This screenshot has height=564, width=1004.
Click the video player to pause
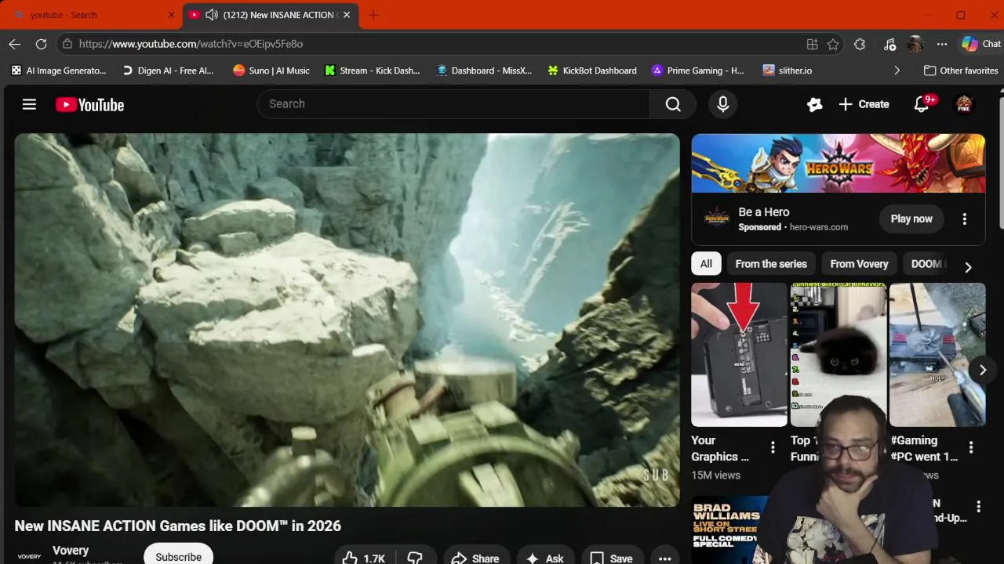coord(347,320)
